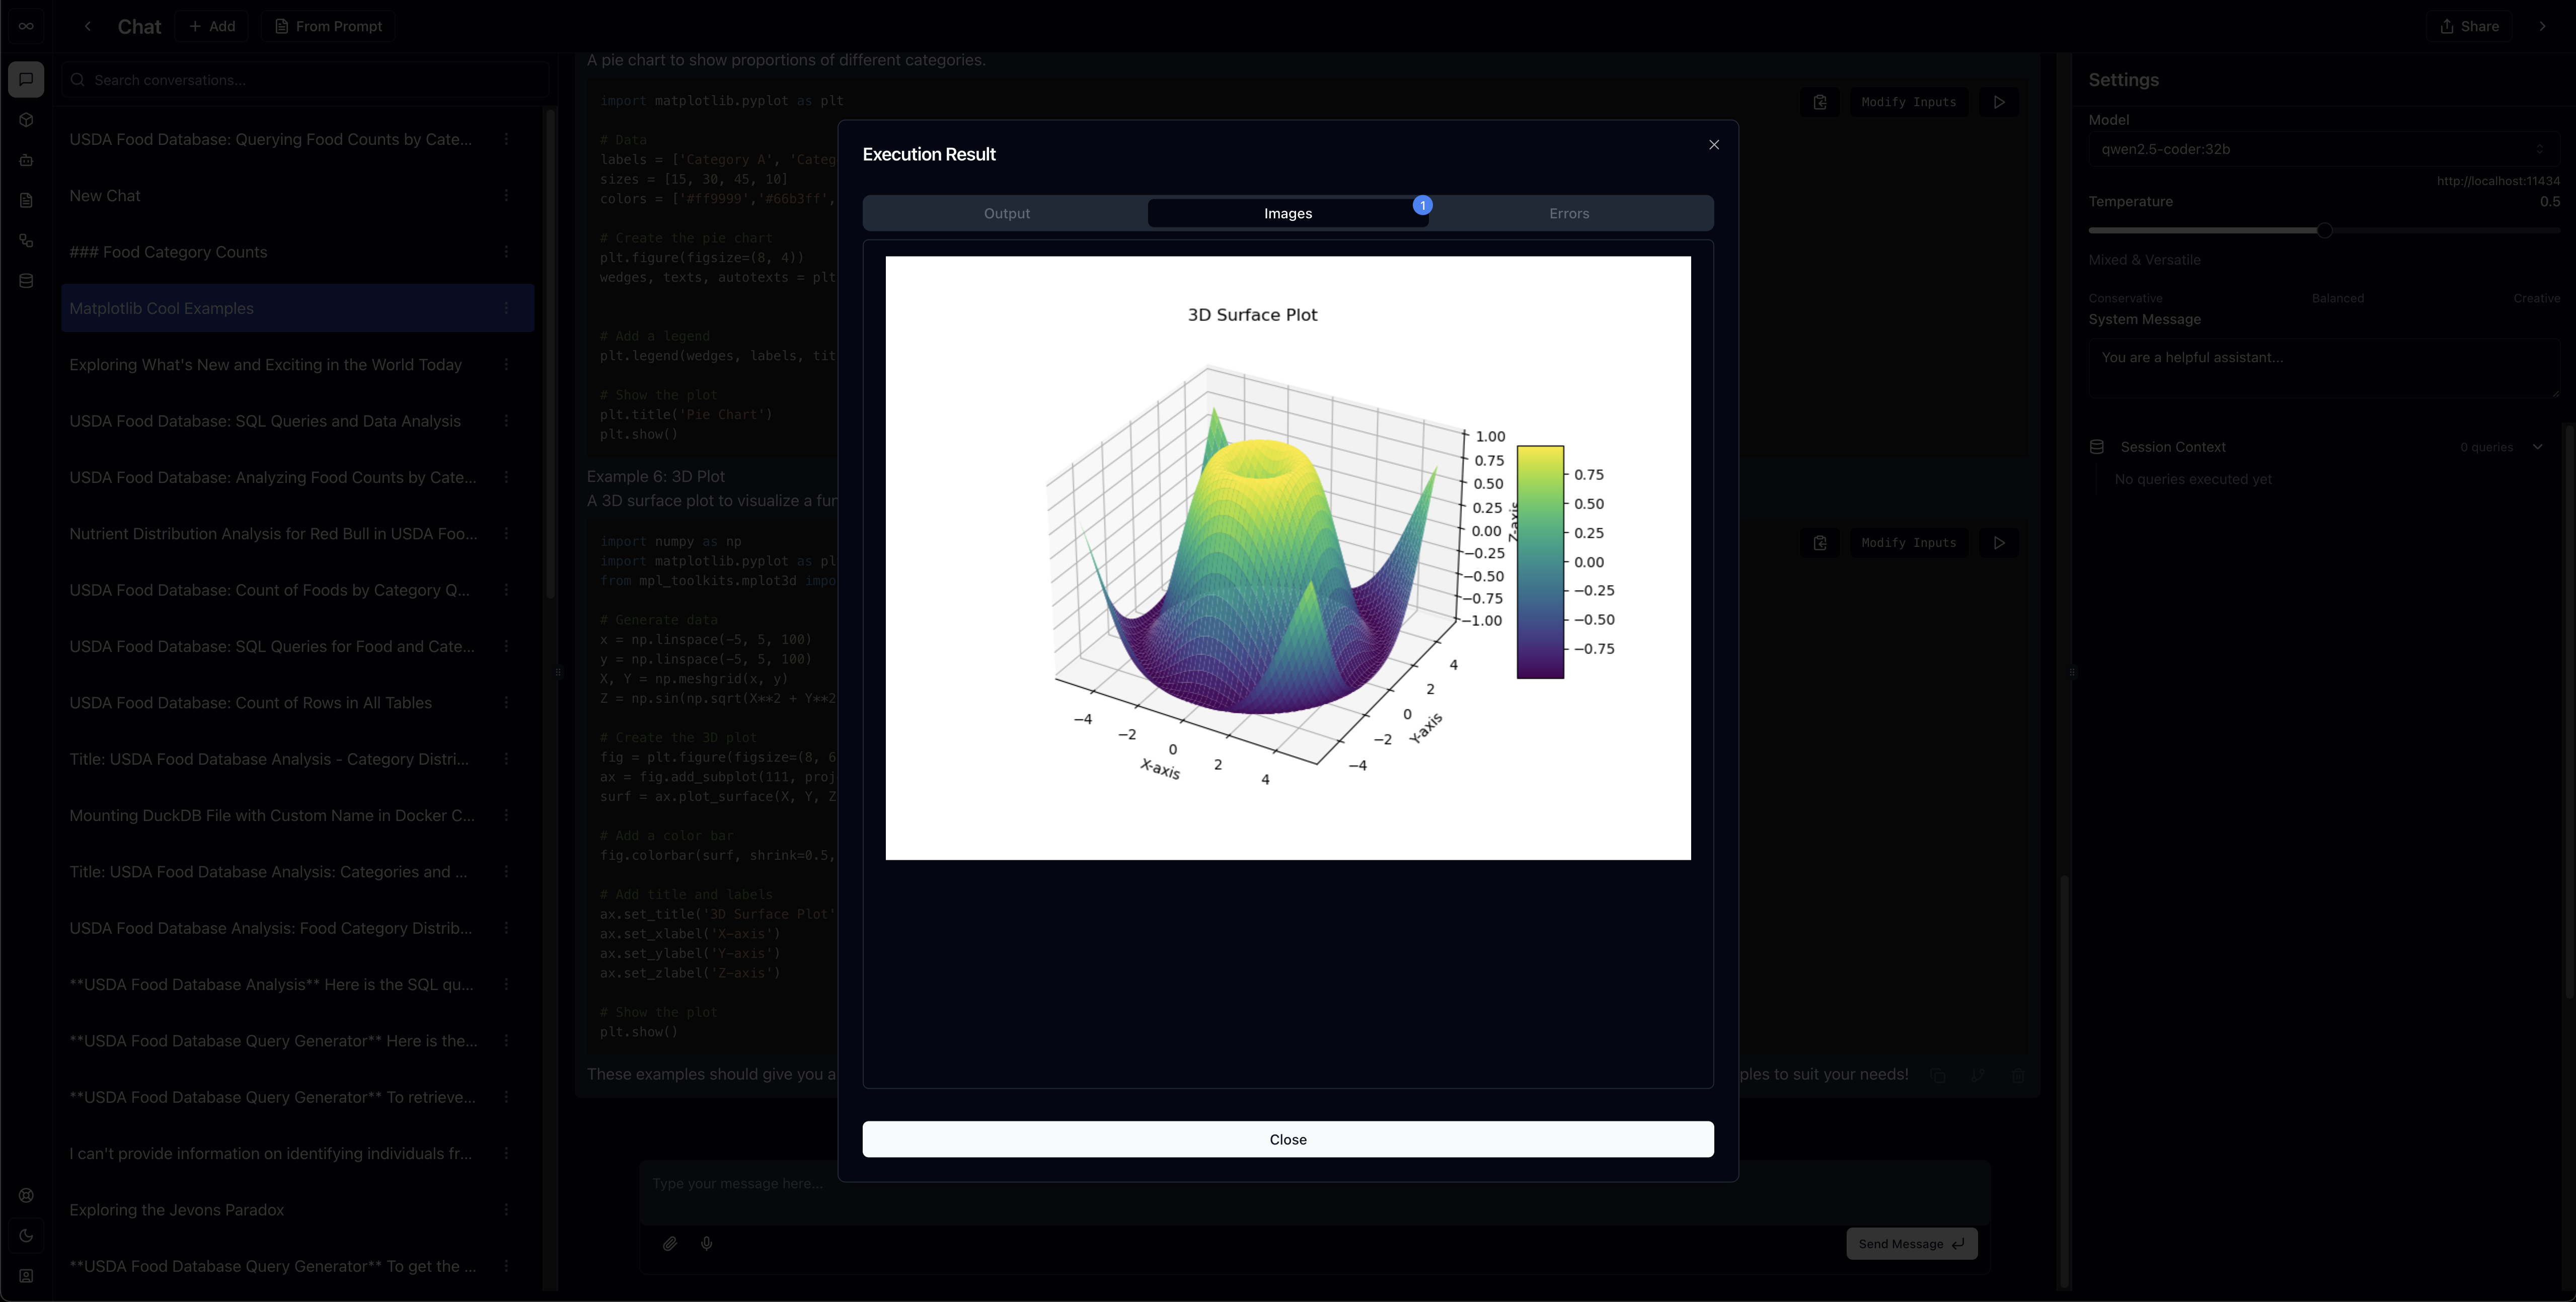This screenshot has width=2576, height=1302.
Task: Select the cube/models icon in sidebar
Action: pos(26,120)
